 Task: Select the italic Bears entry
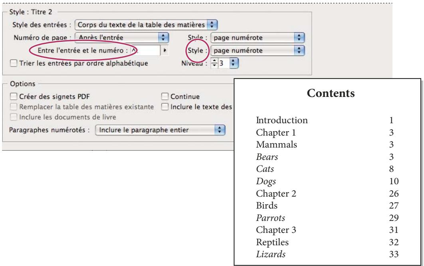click(x=267, y=157)
